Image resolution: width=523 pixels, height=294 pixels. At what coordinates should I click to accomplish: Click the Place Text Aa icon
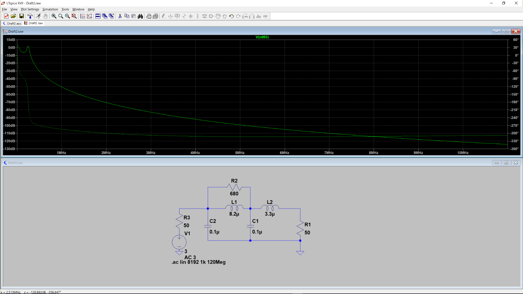pos(259,16)
